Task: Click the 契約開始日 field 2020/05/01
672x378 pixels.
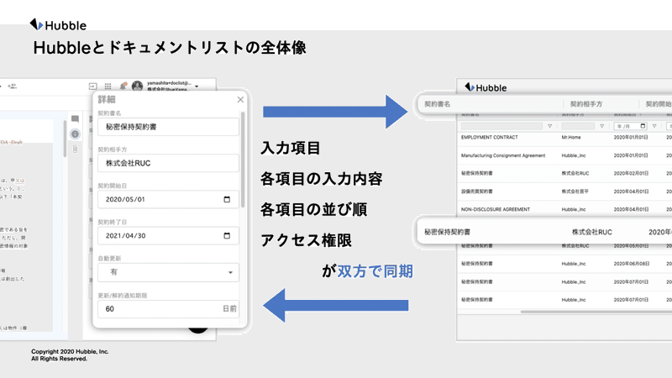Action: [168, 199]
